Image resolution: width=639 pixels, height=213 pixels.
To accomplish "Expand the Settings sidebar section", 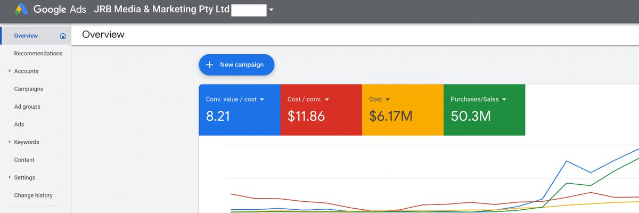I will pos(10,177).
